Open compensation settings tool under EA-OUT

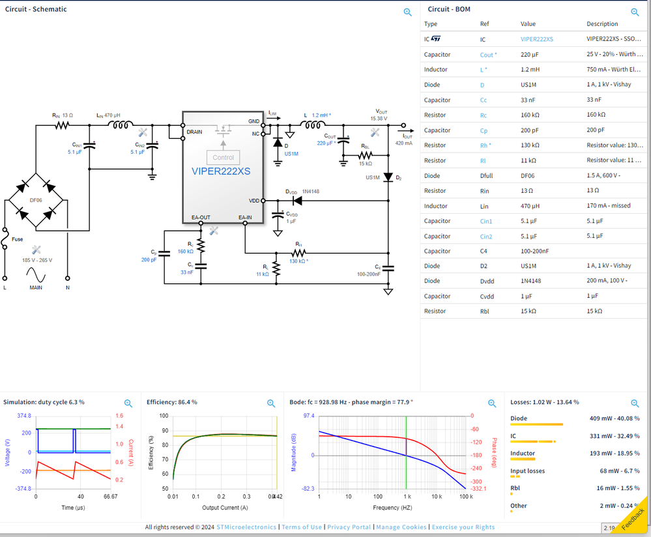(214, 231)
